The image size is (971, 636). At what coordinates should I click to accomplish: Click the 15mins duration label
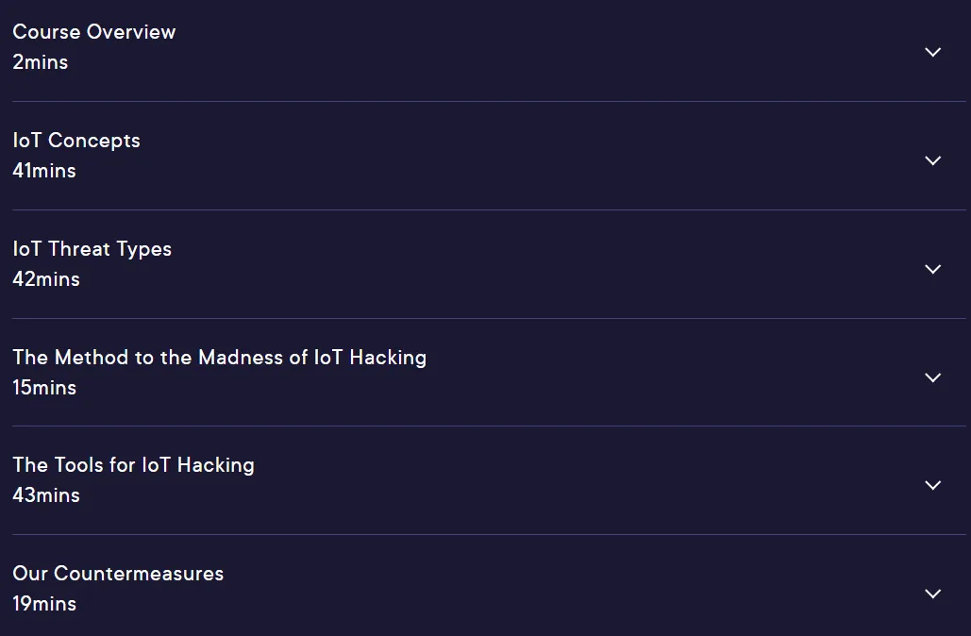click(44, 387)
